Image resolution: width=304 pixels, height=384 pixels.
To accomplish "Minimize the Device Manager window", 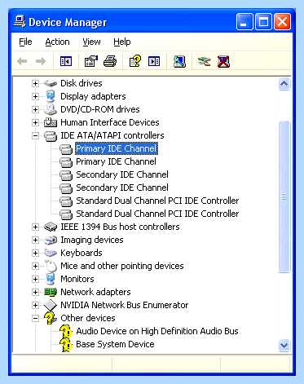I will click(245, 21).
